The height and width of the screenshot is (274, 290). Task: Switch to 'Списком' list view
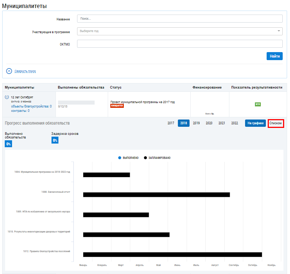point(275,123)
